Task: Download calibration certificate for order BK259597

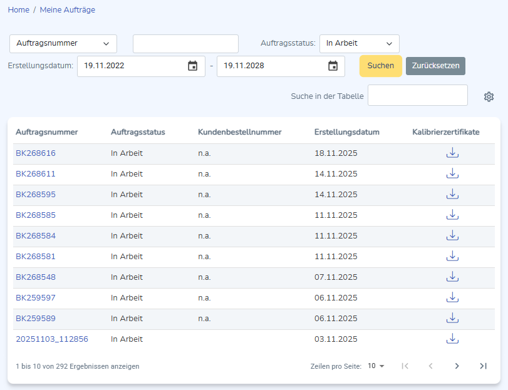Action: point(452,298)
